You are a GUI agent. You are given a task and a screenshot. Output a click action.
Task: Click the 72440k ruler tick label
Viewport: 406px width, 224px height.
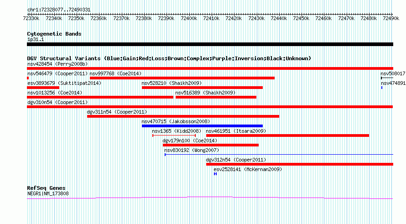(279, 18)
